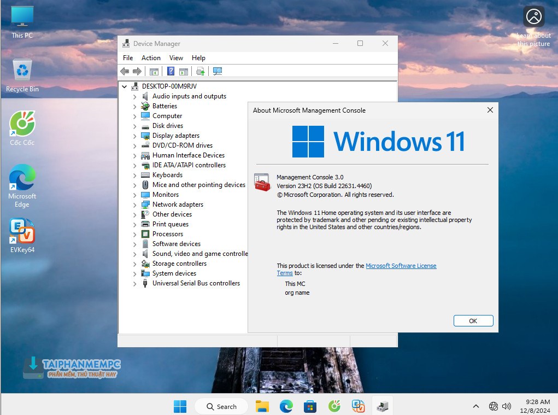The image size is (558, 415).
Task: Open File Explorer from the taskbar
Action: [262, 406]
